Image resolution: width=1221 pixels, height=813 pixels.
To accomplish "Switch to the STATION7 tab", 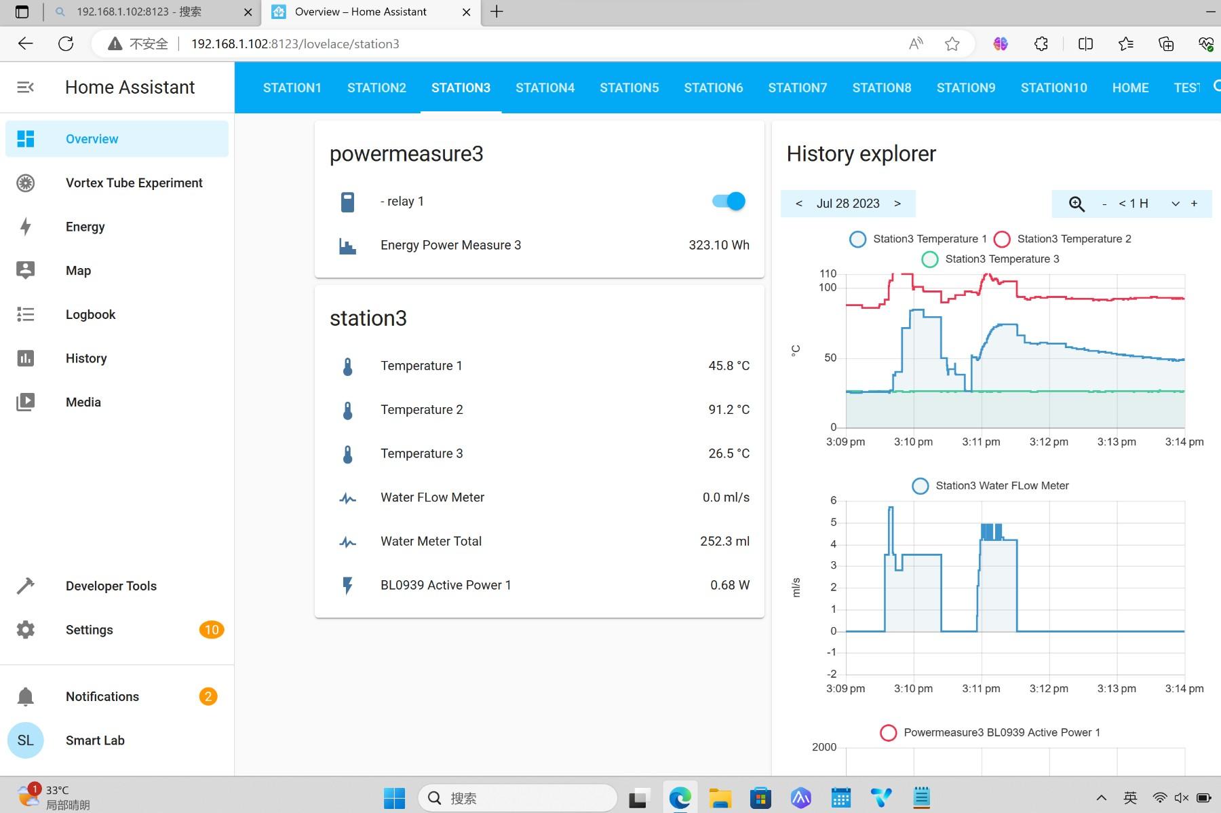I will (797, 88).
